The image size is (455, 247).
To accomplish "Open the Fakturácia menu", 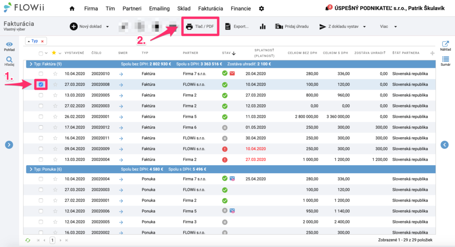I will tap(210, 9).
